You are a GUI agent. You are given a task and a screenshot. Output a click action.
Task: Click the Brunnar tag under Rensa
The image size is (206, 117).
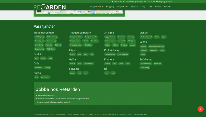143,46
